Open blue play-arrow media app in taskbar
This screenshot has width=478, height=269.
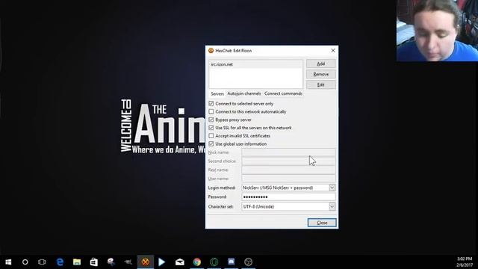(162, 262)
